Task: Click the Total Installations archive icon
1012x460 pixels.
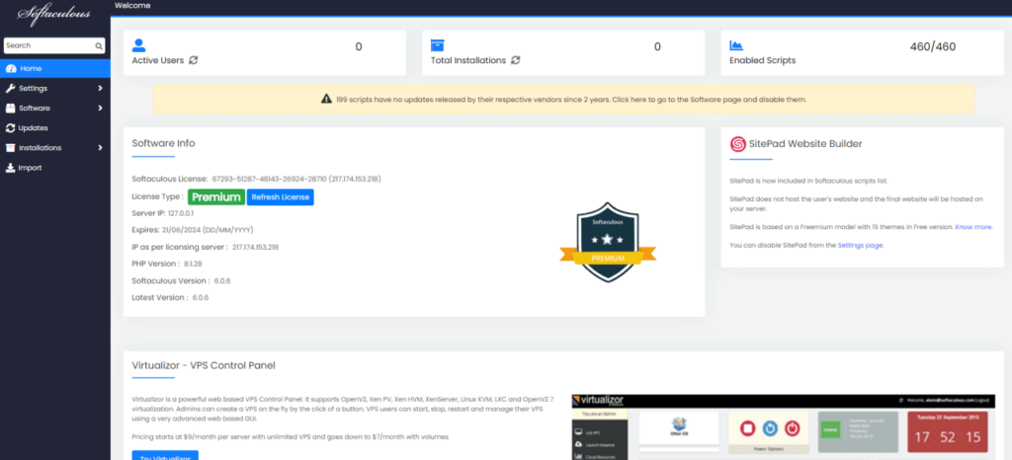Action: pyautogui.click(x=438, y=45)
